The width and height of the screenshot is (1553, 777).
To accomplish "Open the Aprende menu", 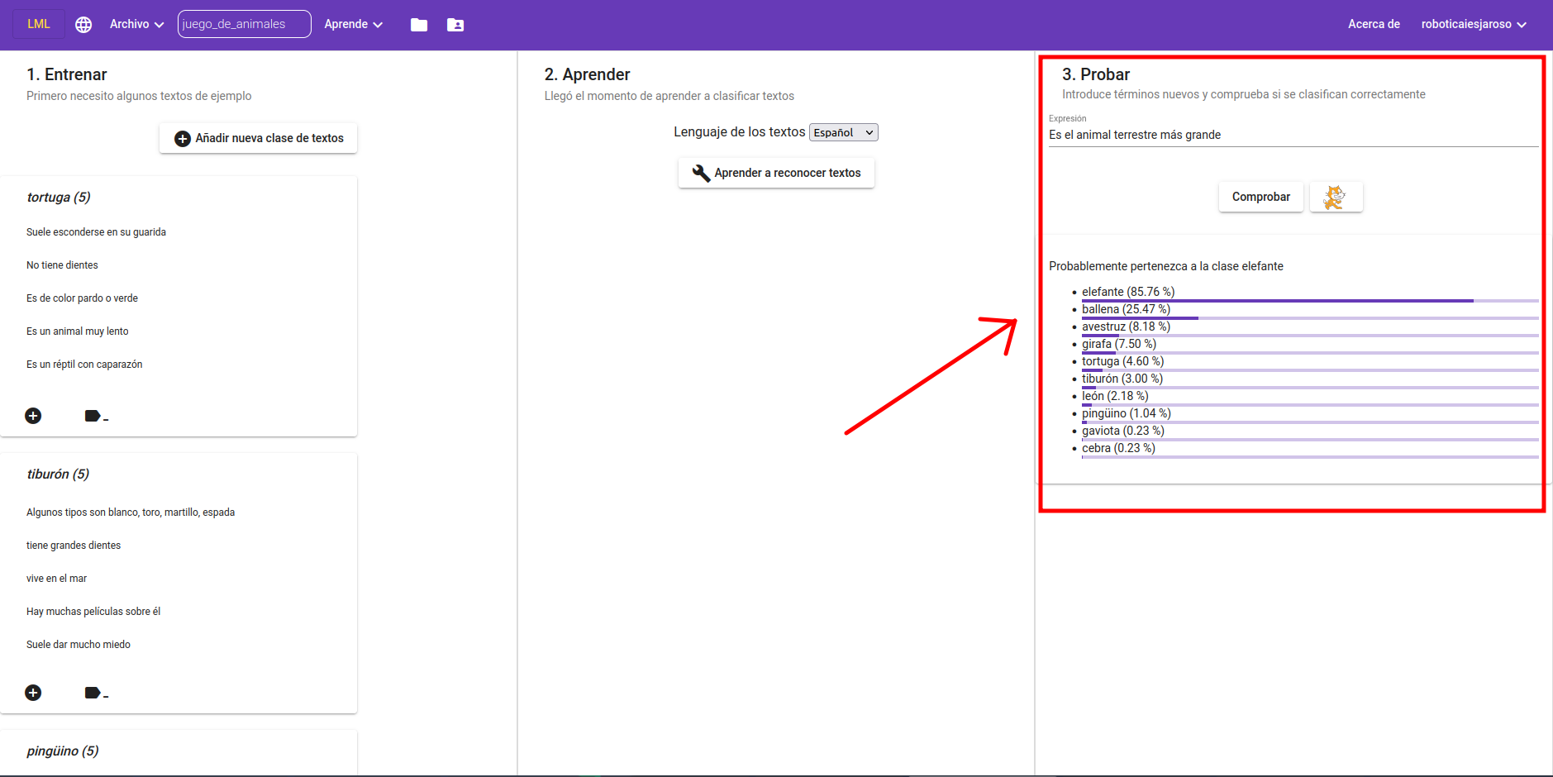I will [352, 24].
